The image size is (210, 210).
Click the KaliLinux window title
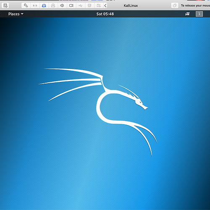point(131,5)
